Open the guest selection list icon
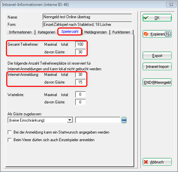Viewport: 178px width, 172px height. pyautogui.click(x=124, y=120)
